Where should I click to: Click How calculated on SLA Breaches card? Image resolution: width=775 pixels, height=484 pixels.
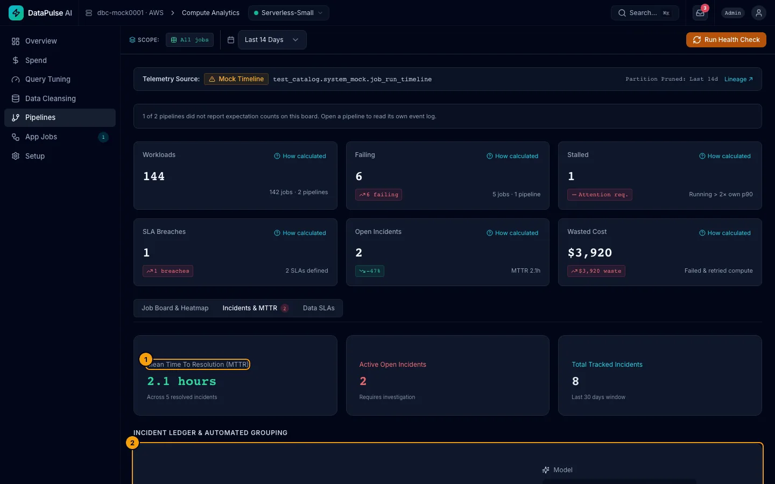coord(300,233)
